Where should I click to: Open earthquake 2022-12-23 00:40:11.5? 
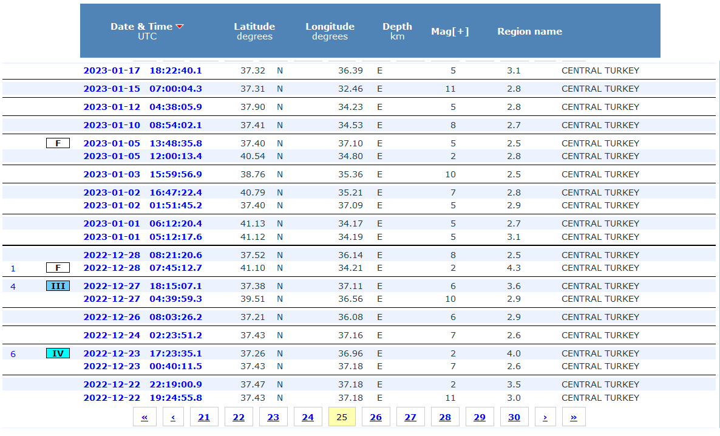[142, 367]
